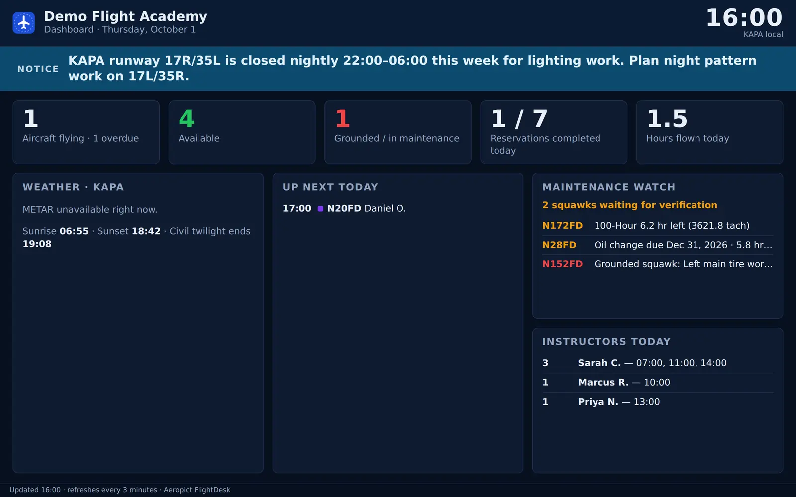
Task: Open the N152FD grounded squawk entry
Action: click(658, 264)
